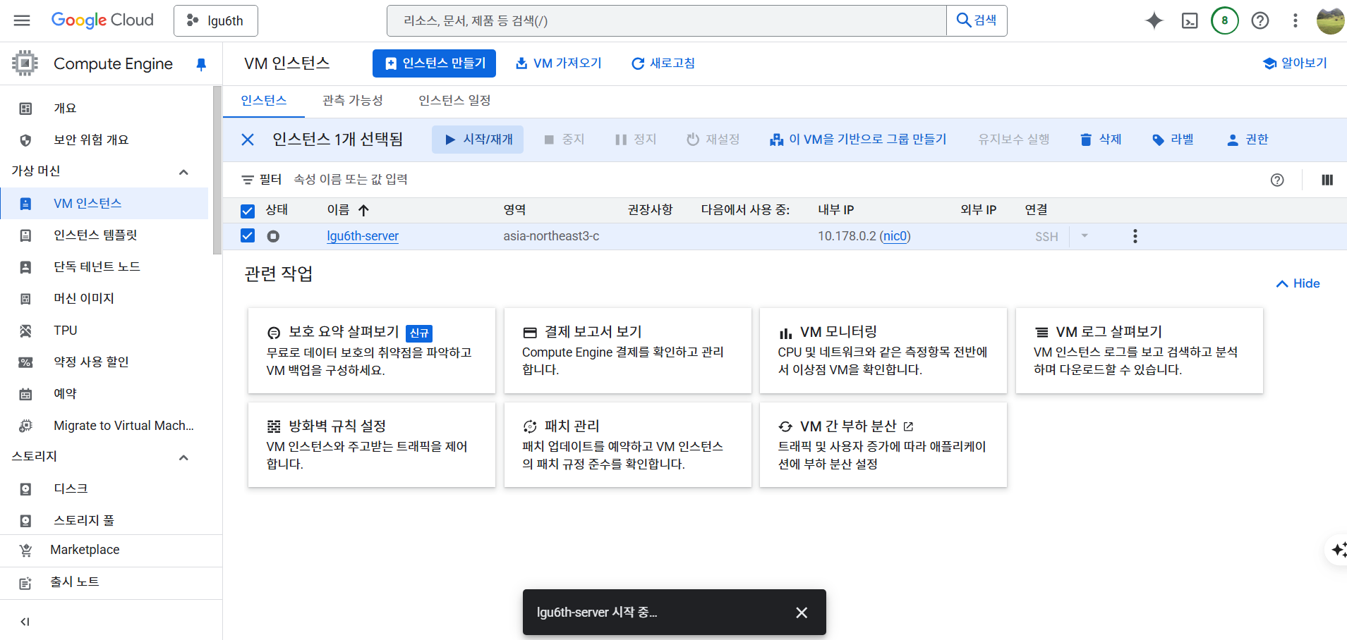
Task: Click 새로고침 refresh button
Action: 663,63
